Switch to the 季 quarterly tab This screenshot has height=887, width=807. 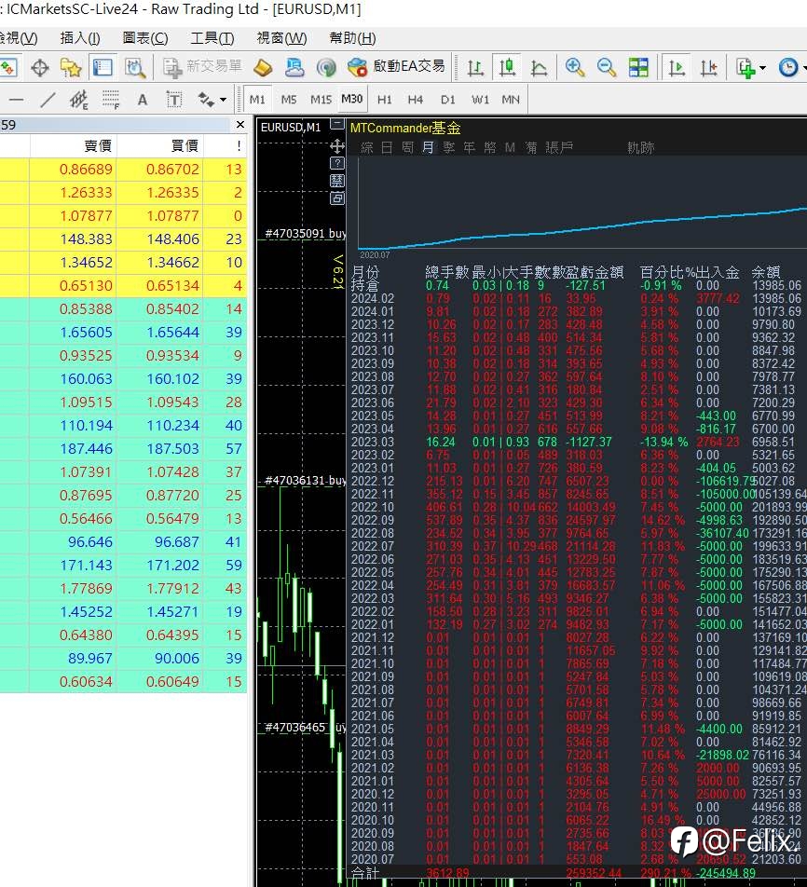pyautogui.click(x=449, y=147)
